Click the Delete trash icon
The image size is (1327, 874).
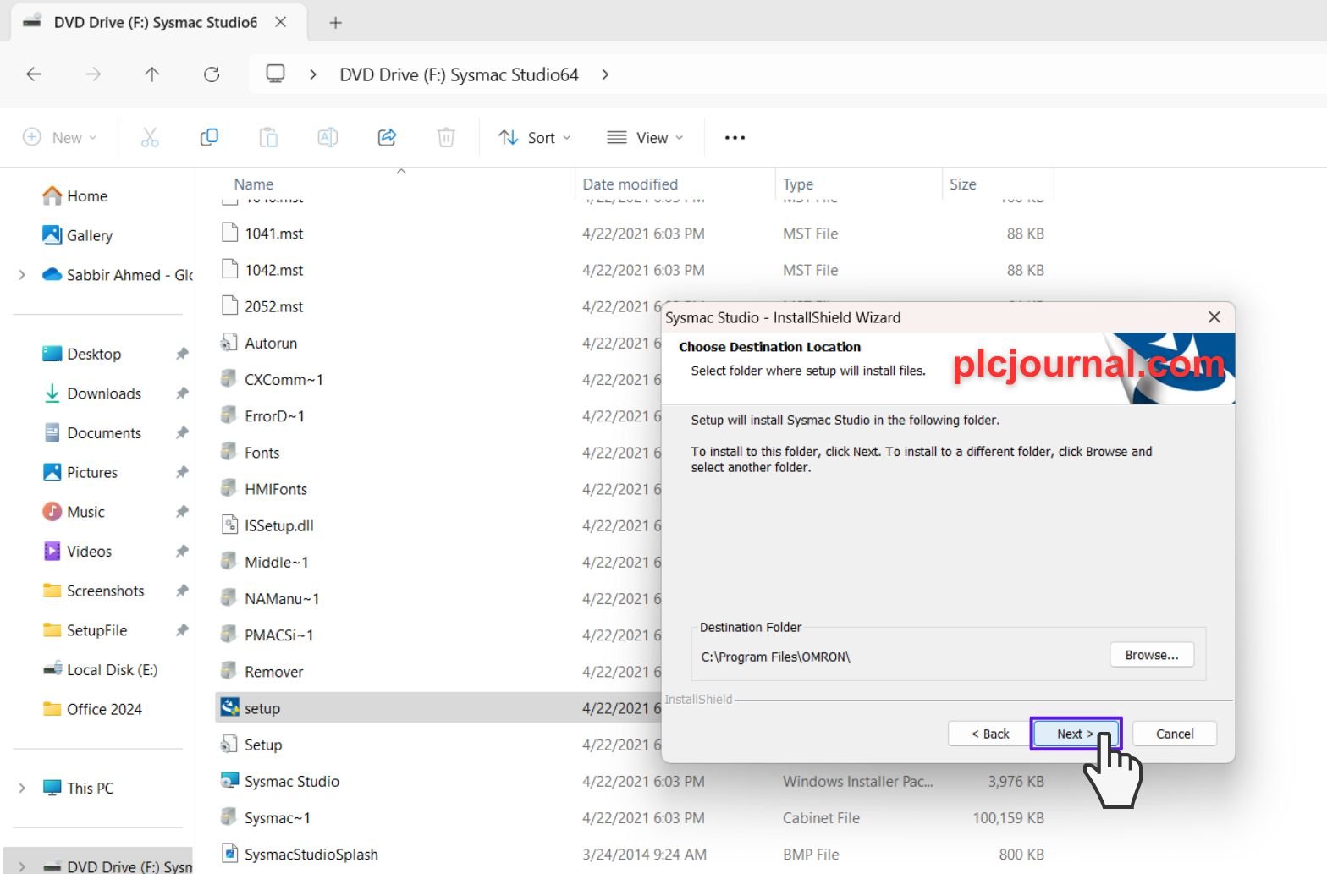pos(446,137)
